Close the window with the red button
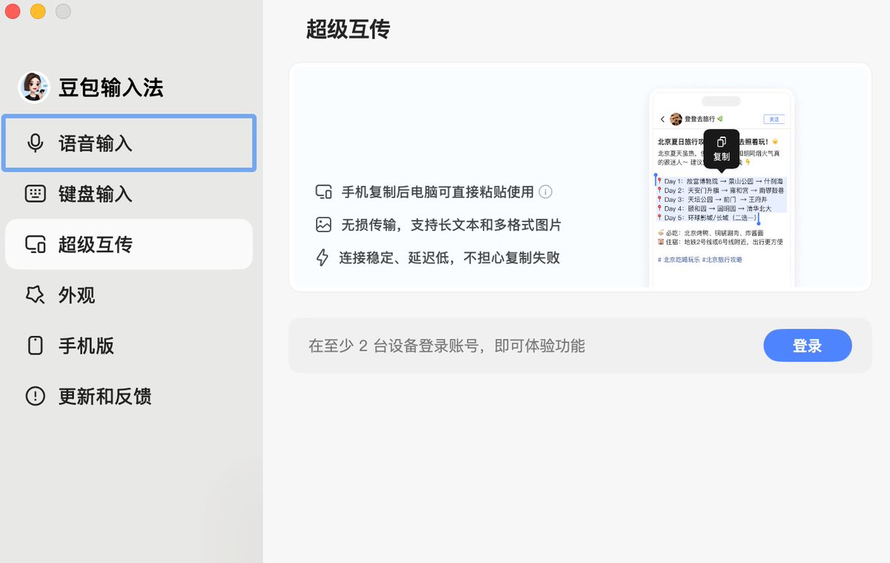This screenshot has width=890, height=563. [x=13, y=11]
